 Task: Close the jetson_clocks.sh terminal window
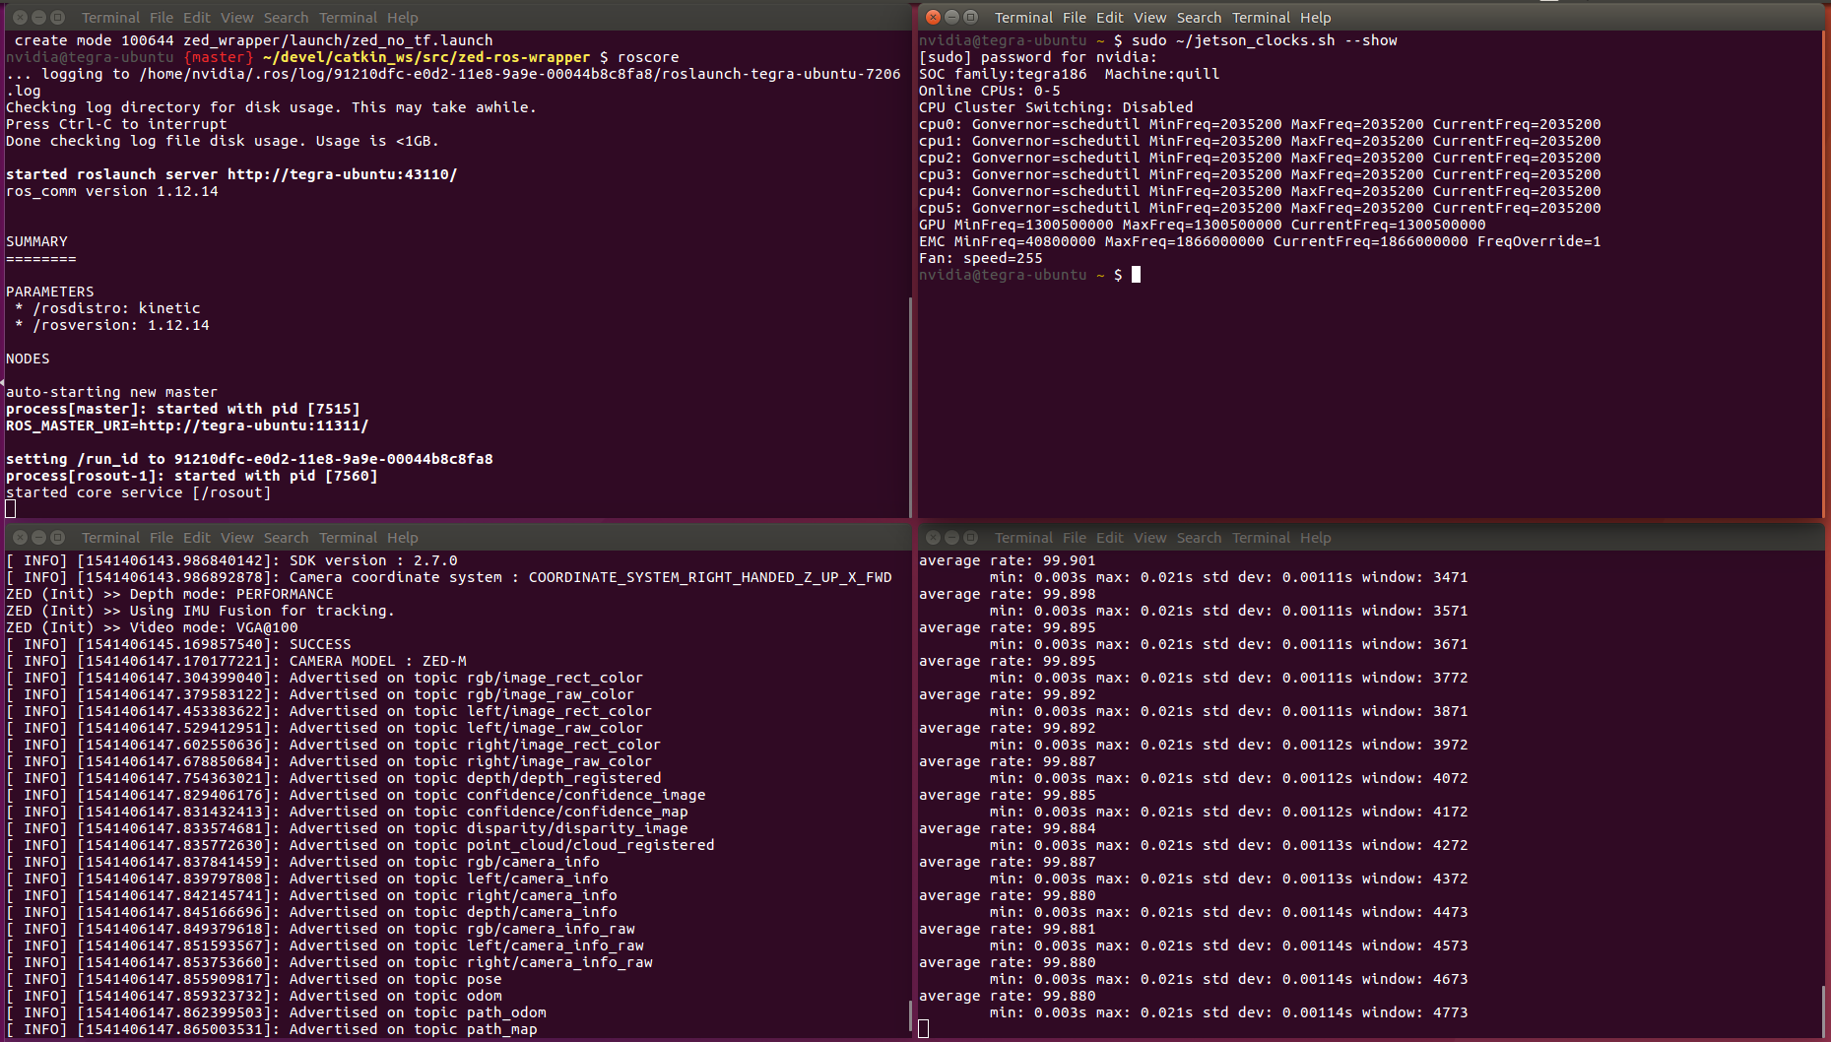pos(933,17)
